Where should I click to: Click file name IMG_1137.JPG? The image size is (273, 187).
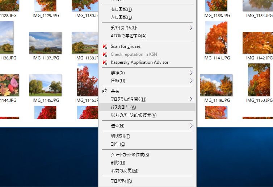click(x=46, y=58)
